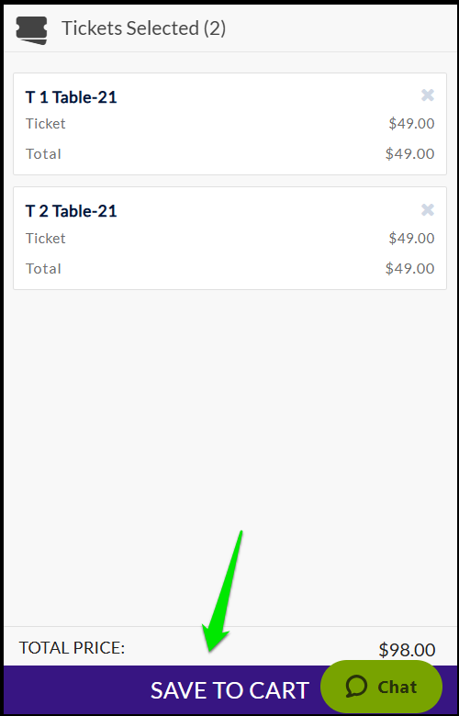Click Ticket price $49.00 in T 1 card
Image resolution: width=459 pixels, height=716 pixels.
click(411, 123)
